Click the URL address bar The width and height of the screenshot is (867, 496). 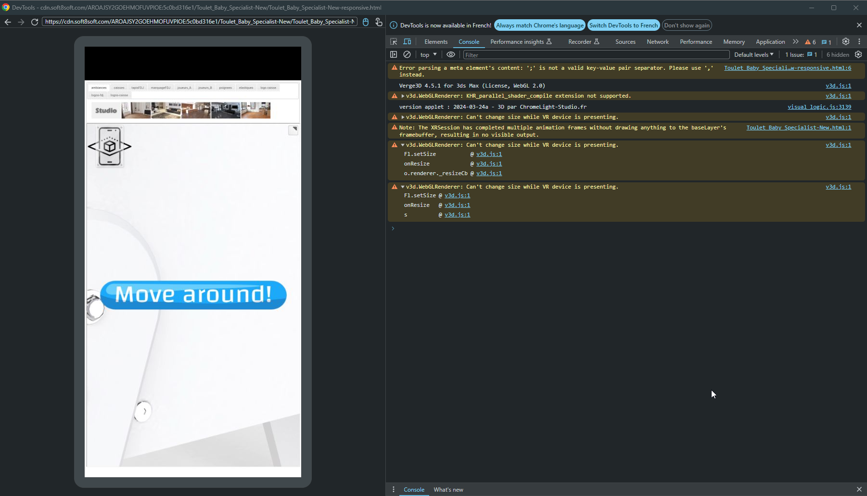pyautogui.click(x=200, y=22)
